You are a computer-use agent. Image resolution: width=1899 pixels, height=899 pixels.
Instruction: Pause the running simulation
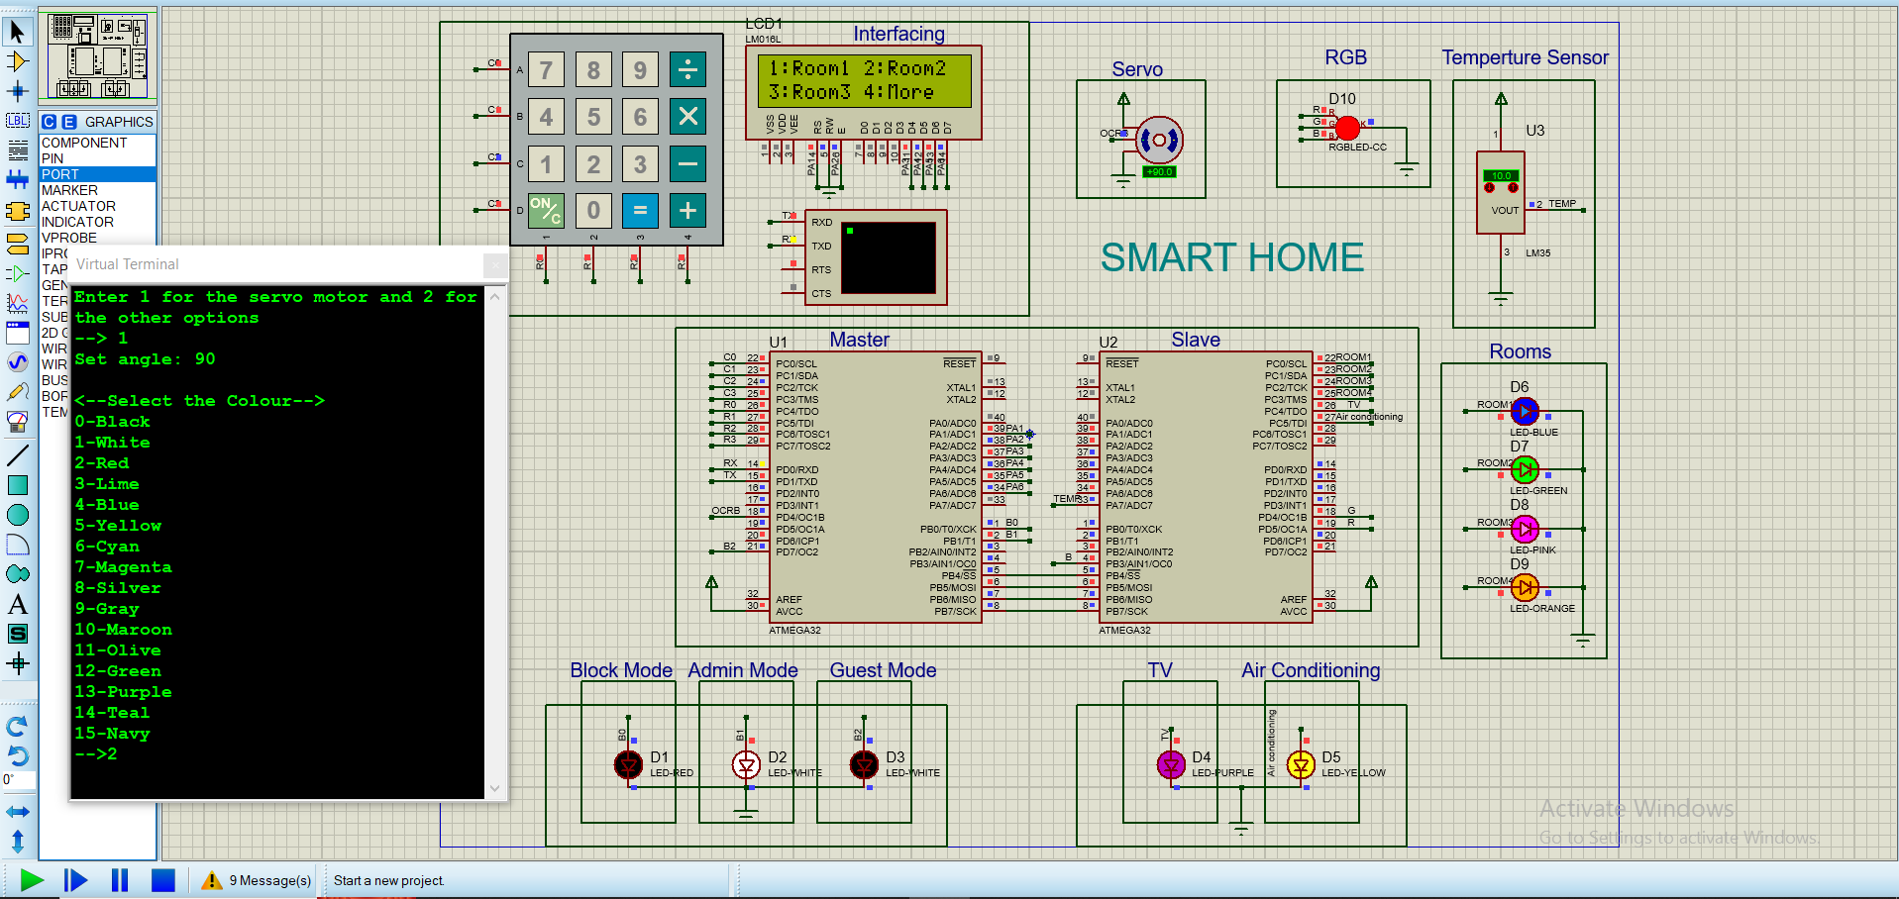coord(119,879)
